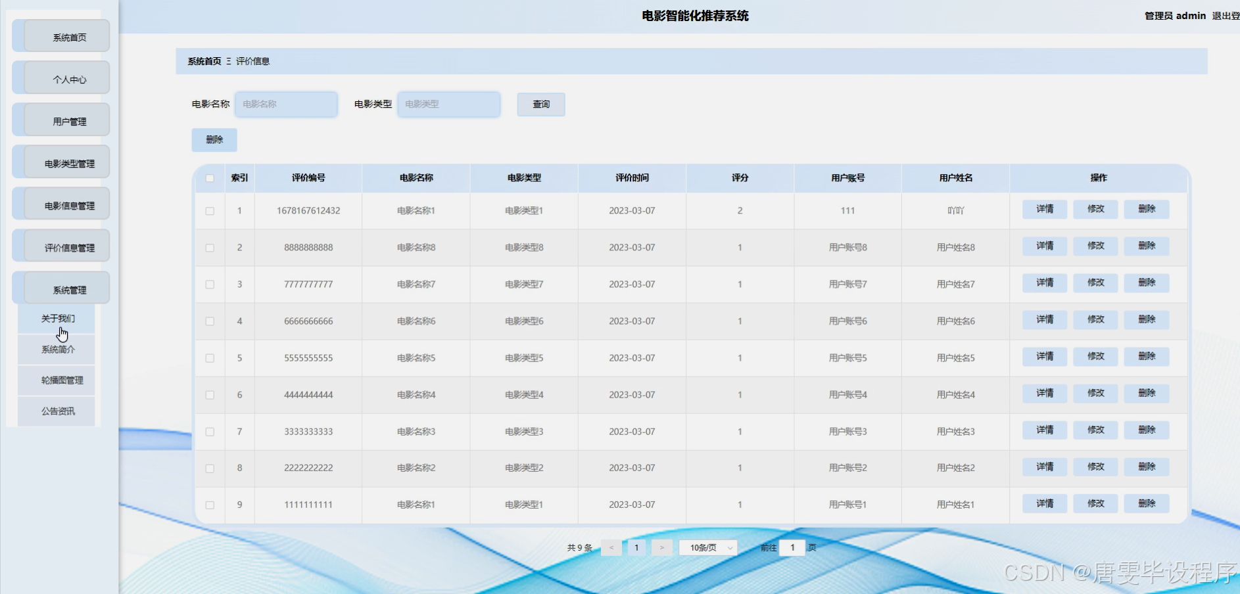Click 删除 for row 4444444444

tap(1147, 393)
